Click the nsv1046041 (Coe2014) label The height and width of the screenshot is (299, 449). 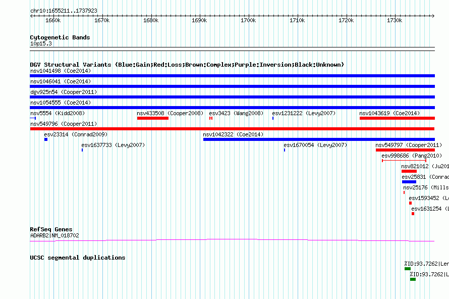click(x=61, y=81)
